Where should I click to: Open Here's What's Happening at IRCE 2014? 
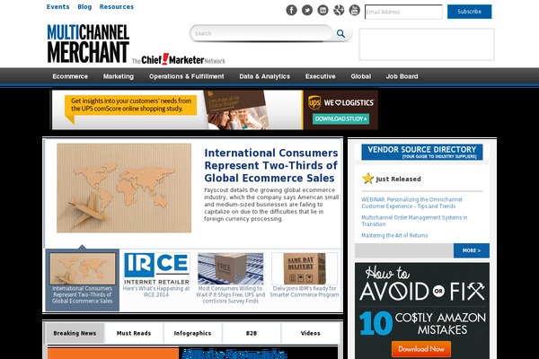(156, 292)
